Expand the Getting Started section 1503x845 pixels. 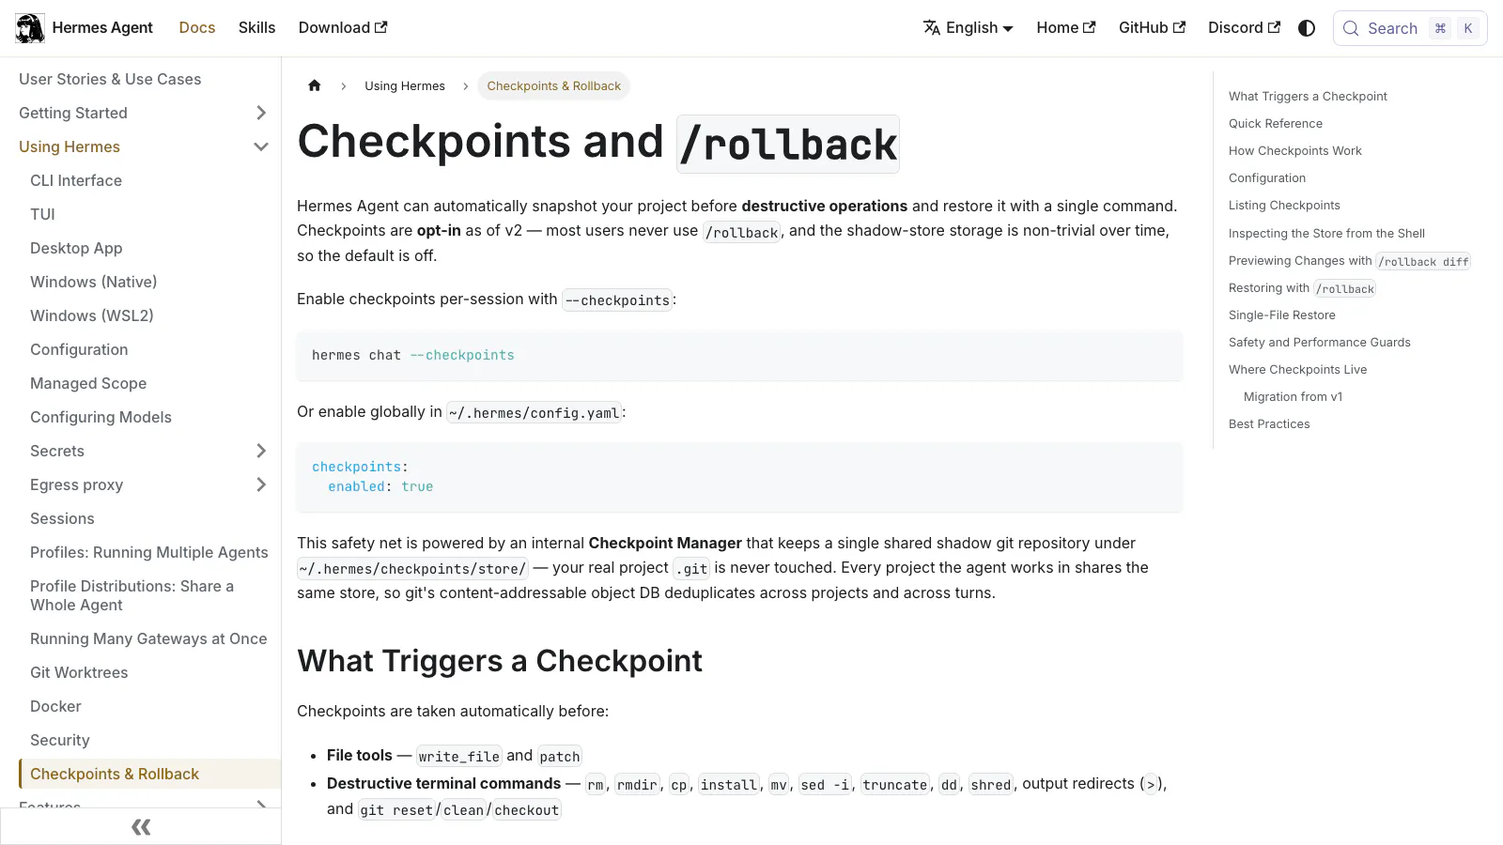pos(261,113)
